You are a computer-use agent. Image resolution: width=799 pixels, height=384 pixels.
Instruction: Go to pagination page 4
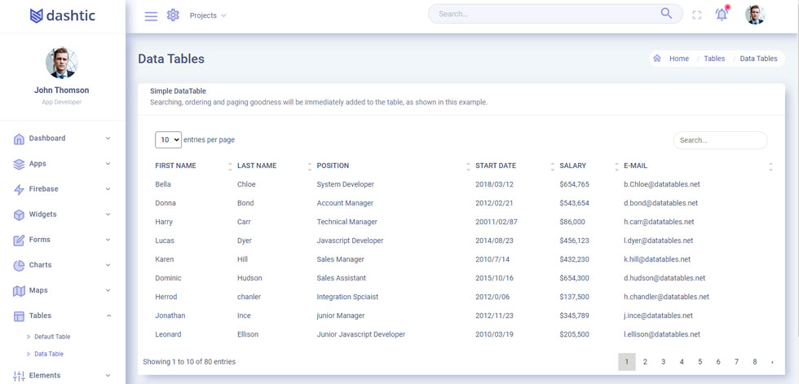682,362
